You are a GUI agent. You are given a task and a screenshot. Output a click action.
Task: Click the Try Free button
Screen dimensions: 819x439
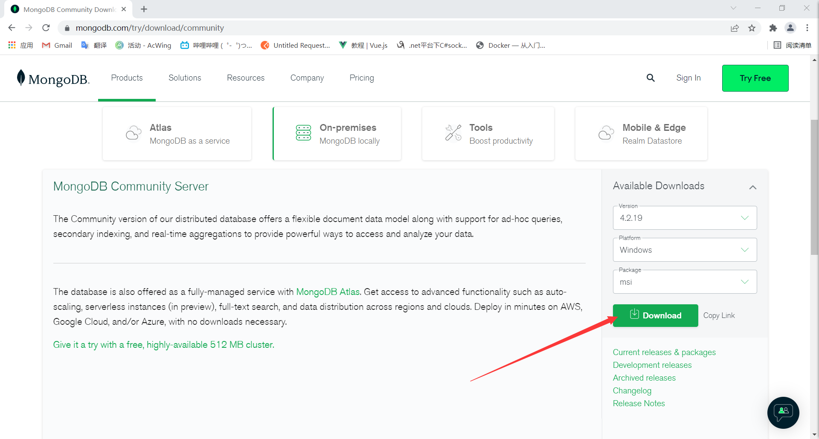coord(755,78)
